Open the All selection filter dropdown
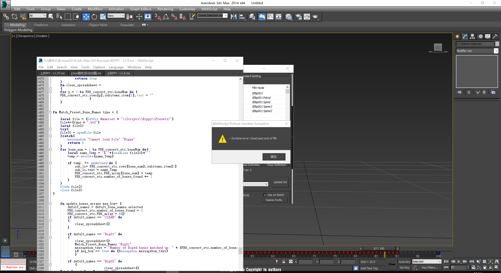 coord(38,16)
